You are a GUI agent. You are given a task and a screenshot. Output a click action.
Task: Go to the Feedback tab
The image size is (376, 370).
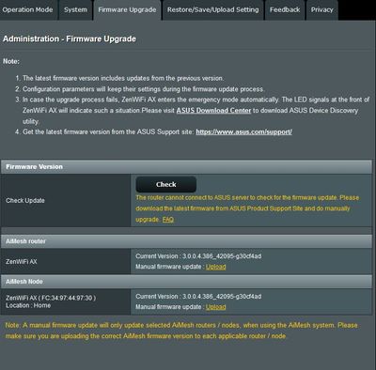[285, 10]
